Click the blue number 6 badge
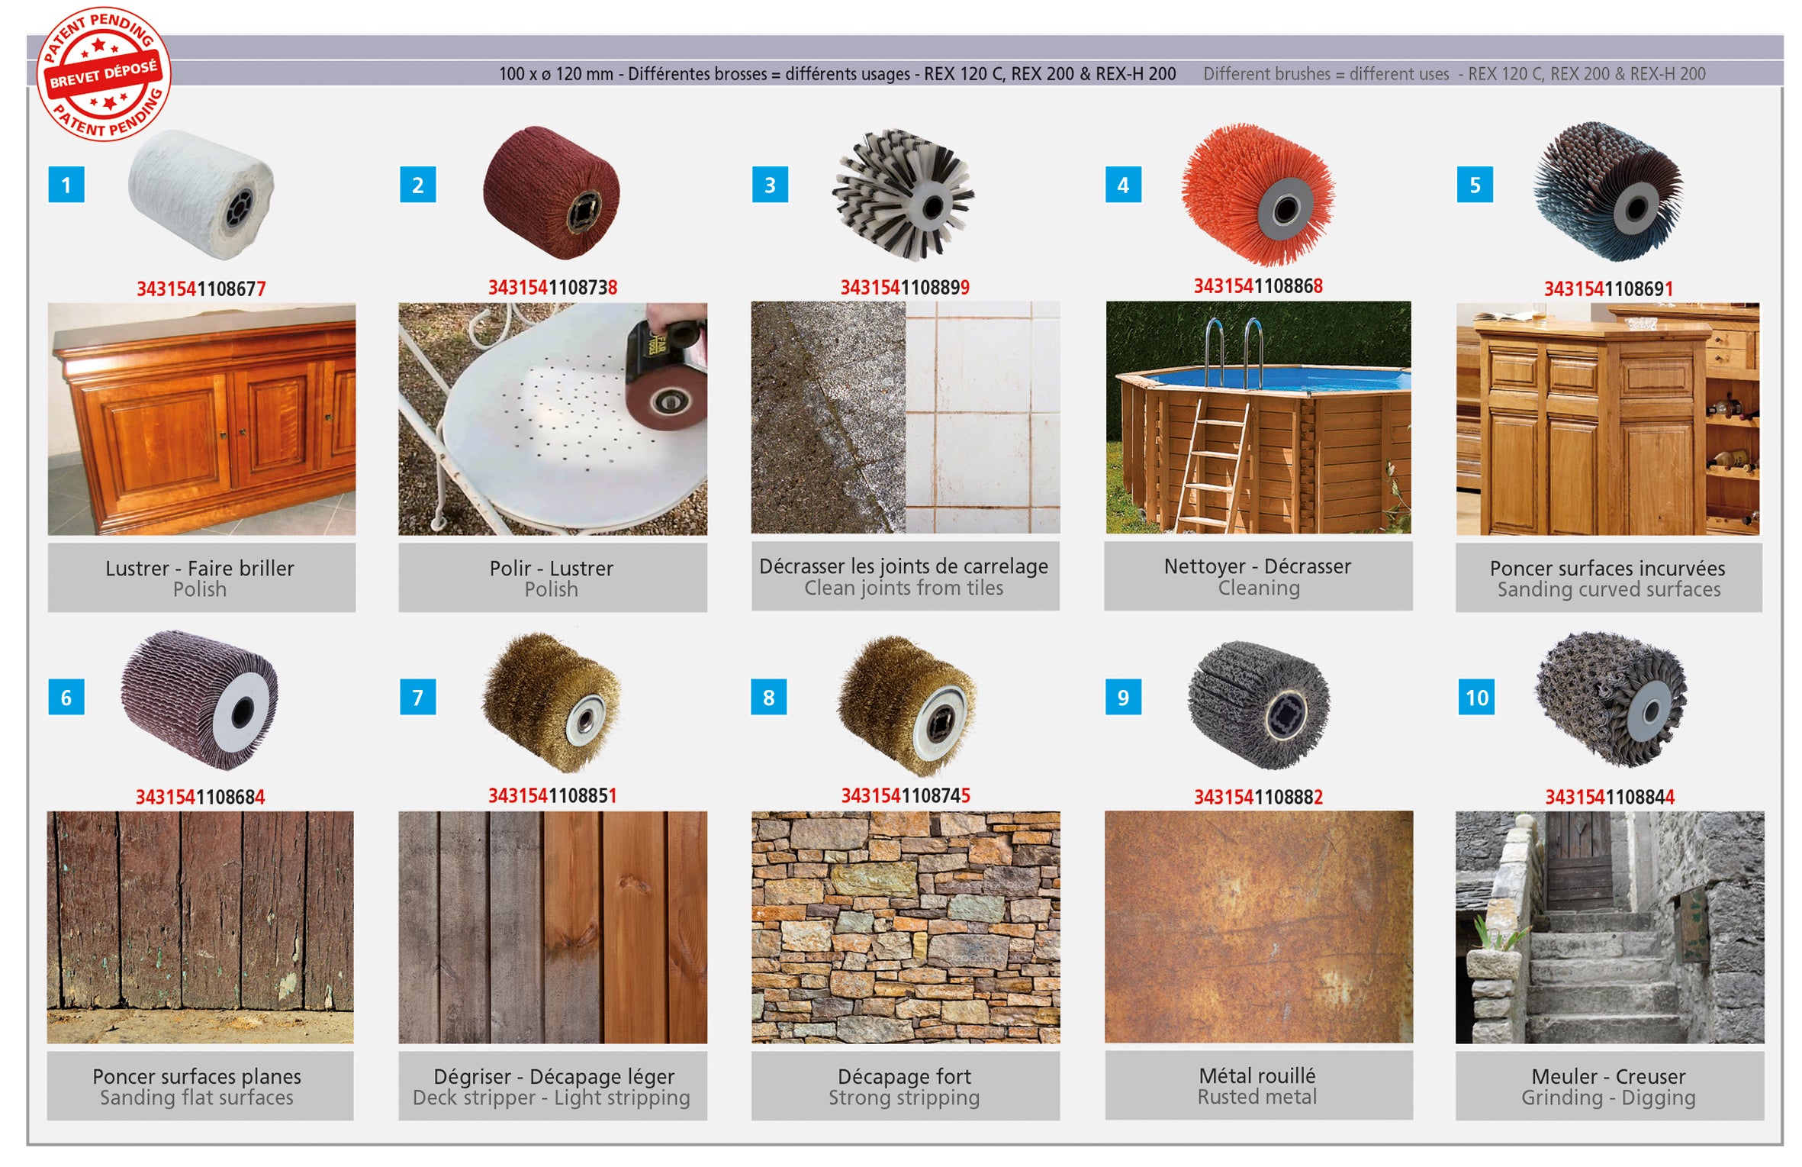Image resolution: width=1802 pixels, height=1167 pixels. [x=66, y=697]
